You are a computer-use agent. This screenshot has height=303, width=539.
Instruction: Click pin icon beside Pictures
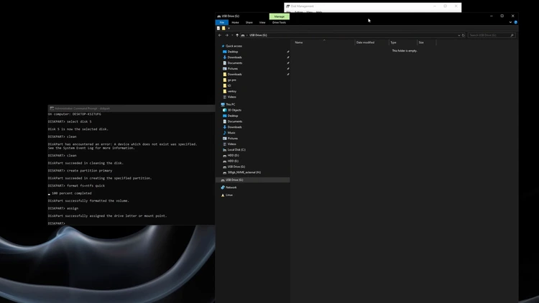tap(287, 69)
